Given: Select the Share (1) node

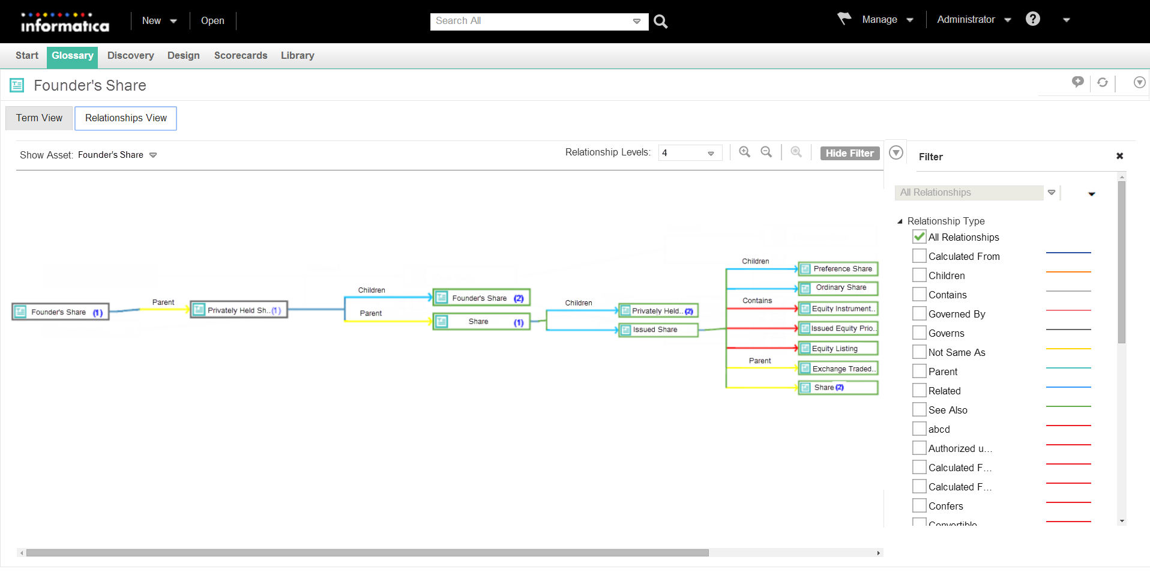Looking at the screenshot, I should (481, 322).
